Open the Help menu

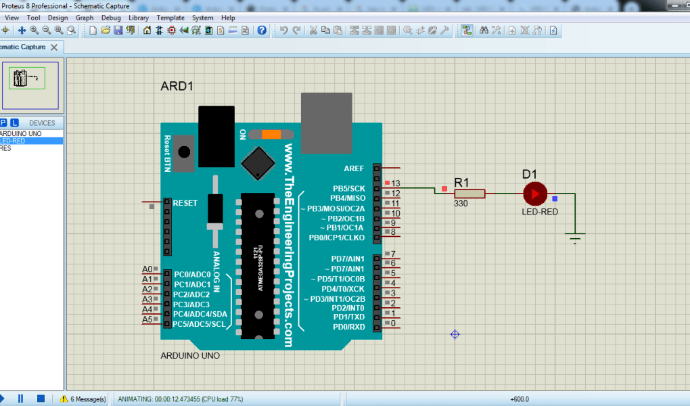click(x=228, y=18)
